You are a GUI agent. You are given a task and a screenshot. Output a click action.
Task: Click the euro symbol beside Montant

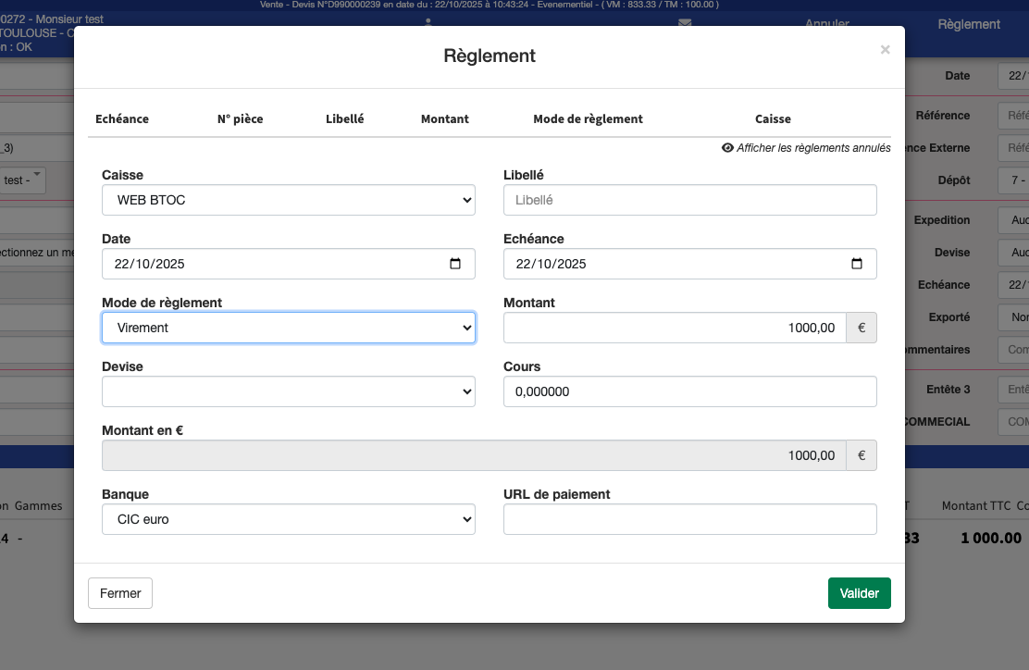click(x=861, y=328)
